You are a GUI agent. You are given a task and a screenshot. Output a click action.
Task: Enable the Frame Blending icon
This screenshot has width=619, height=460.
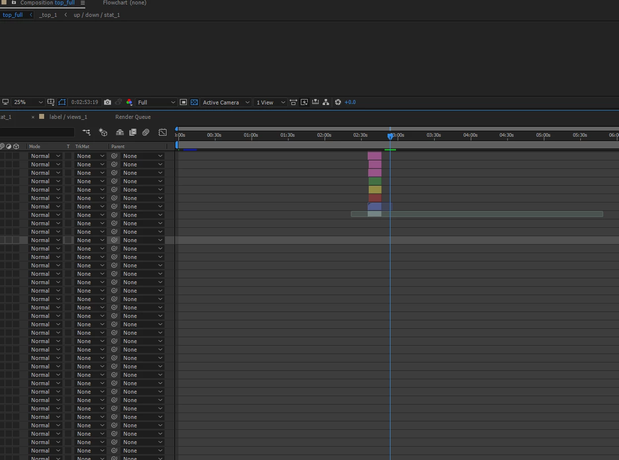click(133, 132)
